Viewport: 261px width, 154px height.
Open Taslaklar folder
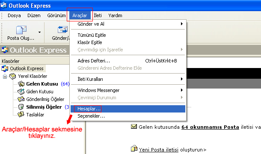(x=35, y=115)
